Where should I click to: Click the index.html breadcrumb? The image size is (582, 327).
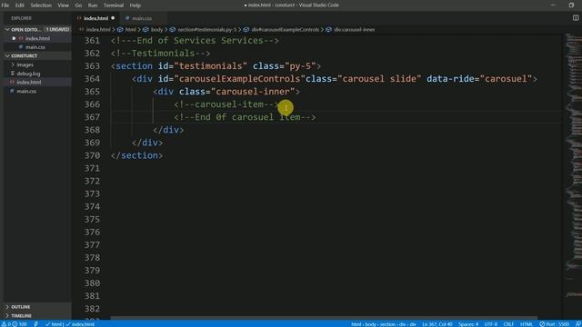coord(98,30)
